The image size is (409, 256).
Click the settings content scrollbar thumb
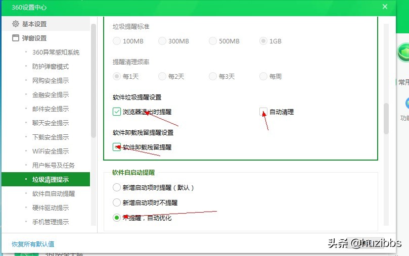[x=386, y=119]
